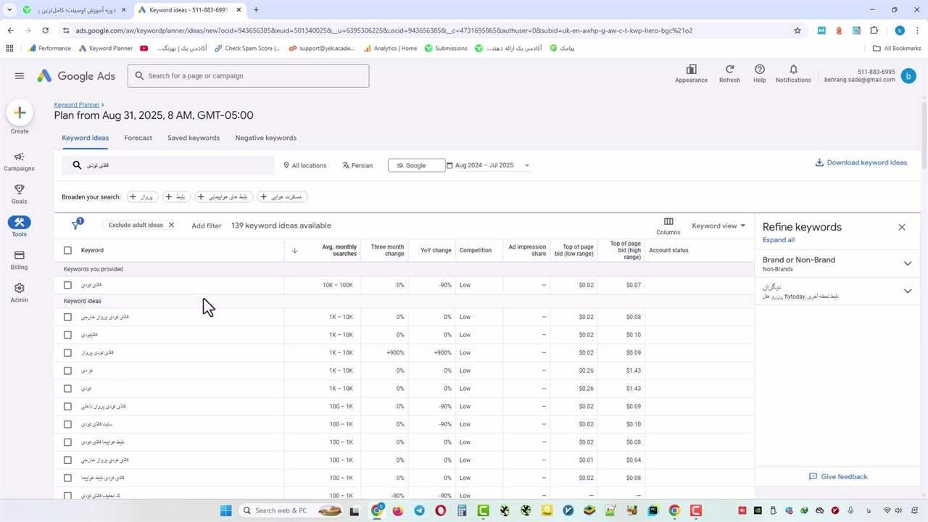The width and height of the screenshot is (928, 522).
Task: Open the Appearance settings icon
Action: click(x=691, y=70)
